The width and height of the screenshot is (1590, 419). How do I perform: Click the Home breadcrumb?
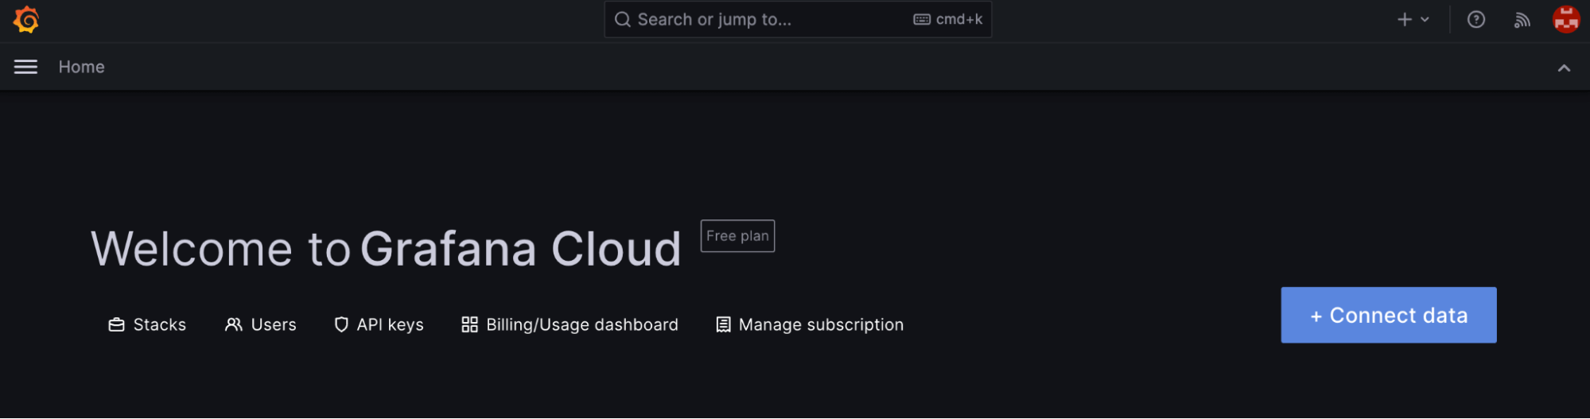click(81, 67)
